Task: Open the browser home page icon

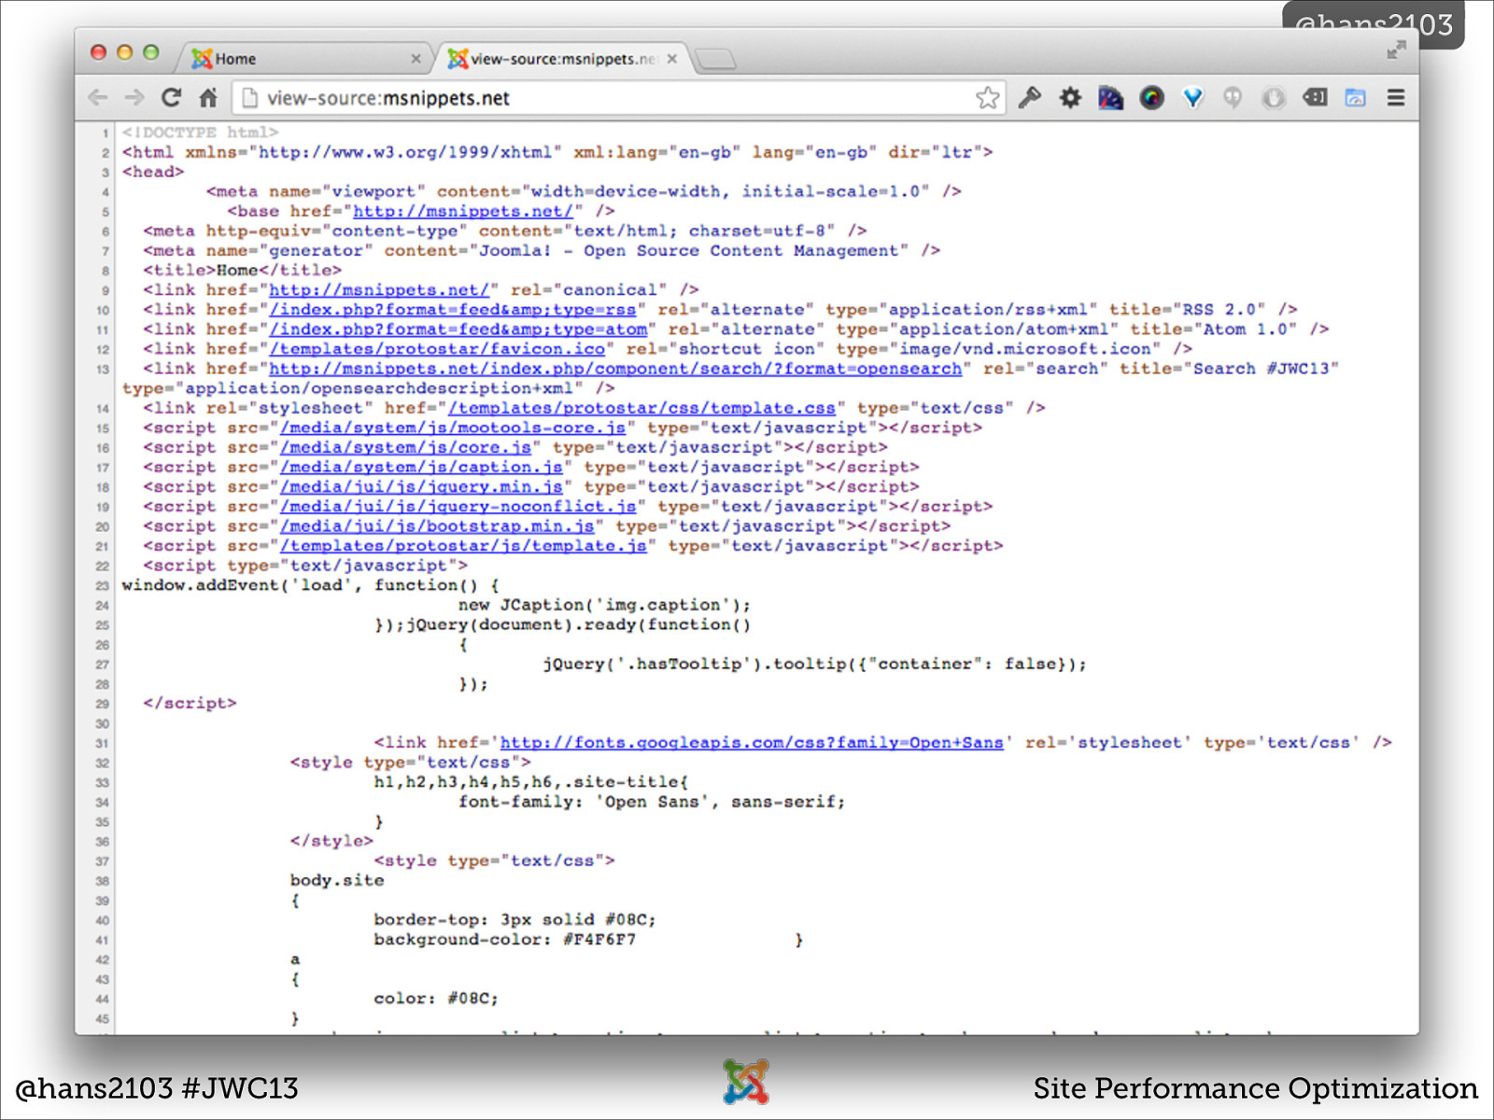Action: pyautogui.click(x=208, y=97)
